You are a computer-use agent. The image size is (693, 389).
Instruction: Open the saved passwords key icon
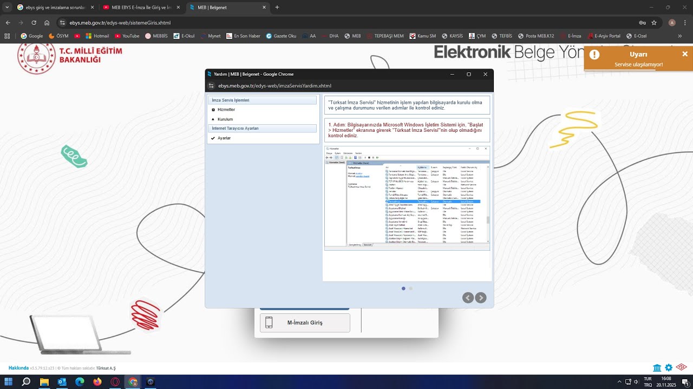pyautogui.click(x=642, y=23)
